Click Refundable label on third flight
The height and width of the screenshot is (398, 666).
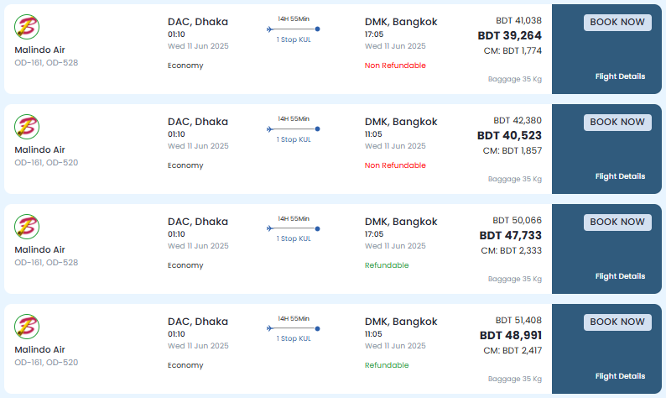coord(387,265)
